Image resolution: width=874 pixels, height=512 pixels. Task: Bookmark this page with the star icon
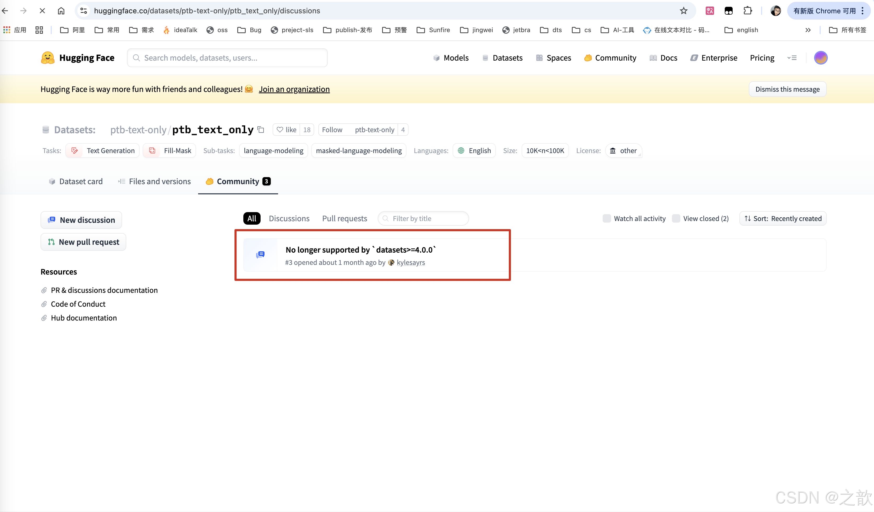tap(683, 11)
